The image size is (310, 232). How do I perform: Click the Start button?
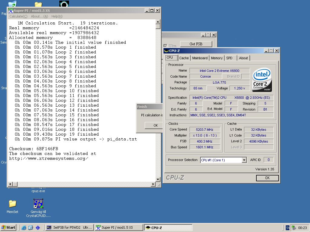click(x=8, y=227)
